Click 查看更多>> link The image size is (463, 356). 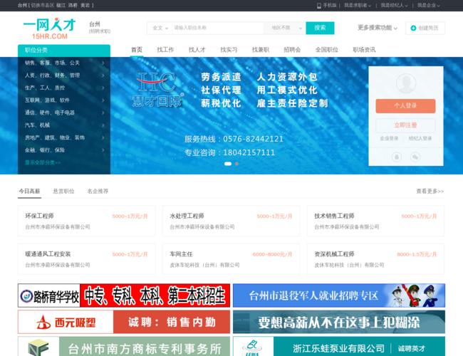click(x=430, y=192)
